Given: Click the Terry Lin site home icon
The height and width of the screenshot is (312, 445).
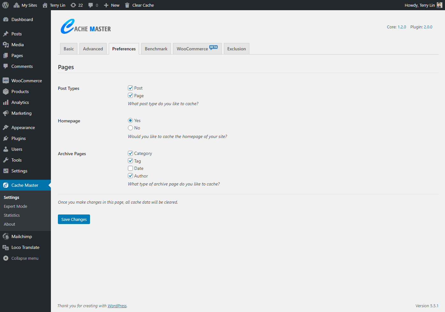Looking at the screenshot, I should click(x=45, y=5).
